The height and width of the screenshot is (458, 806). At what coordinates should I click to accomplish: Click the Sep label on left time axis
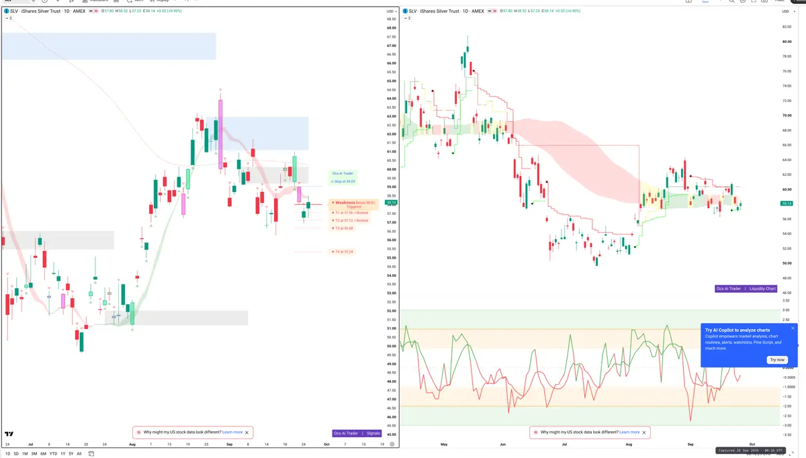[x=229, y=445]
